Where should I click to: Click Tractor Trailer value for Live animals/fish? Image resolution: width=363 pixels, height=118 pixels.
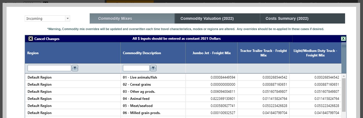(275, 77)
